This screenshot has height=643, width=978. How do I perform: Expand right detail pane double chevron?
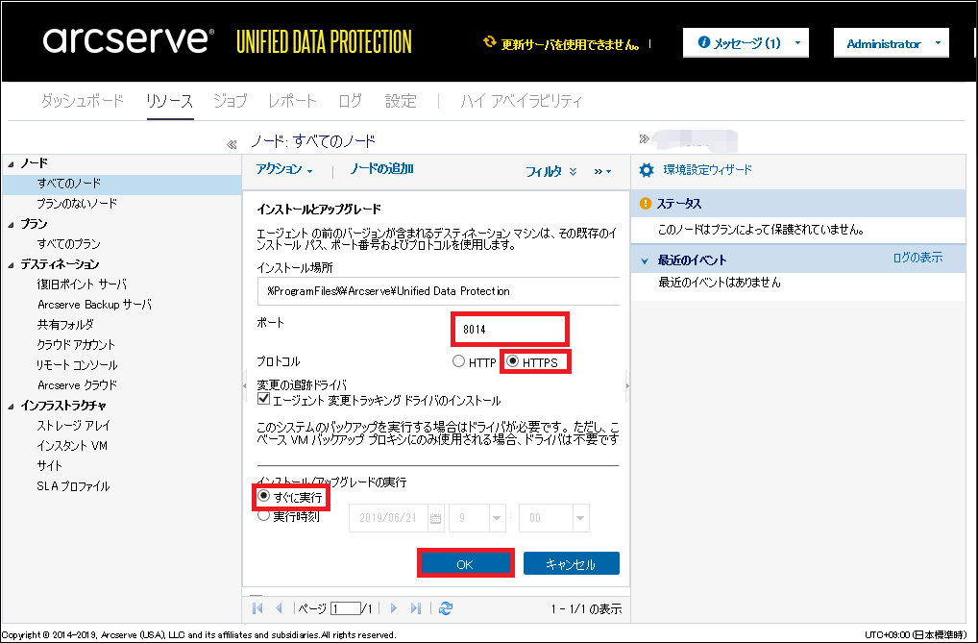pos(645,138)
